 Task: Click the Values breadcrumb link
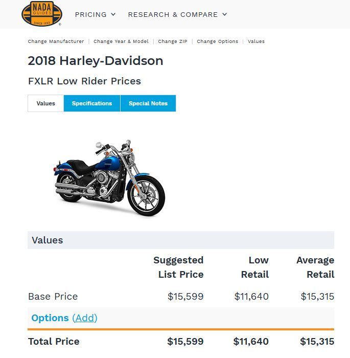pyautogui.click(x=256, y=41)
